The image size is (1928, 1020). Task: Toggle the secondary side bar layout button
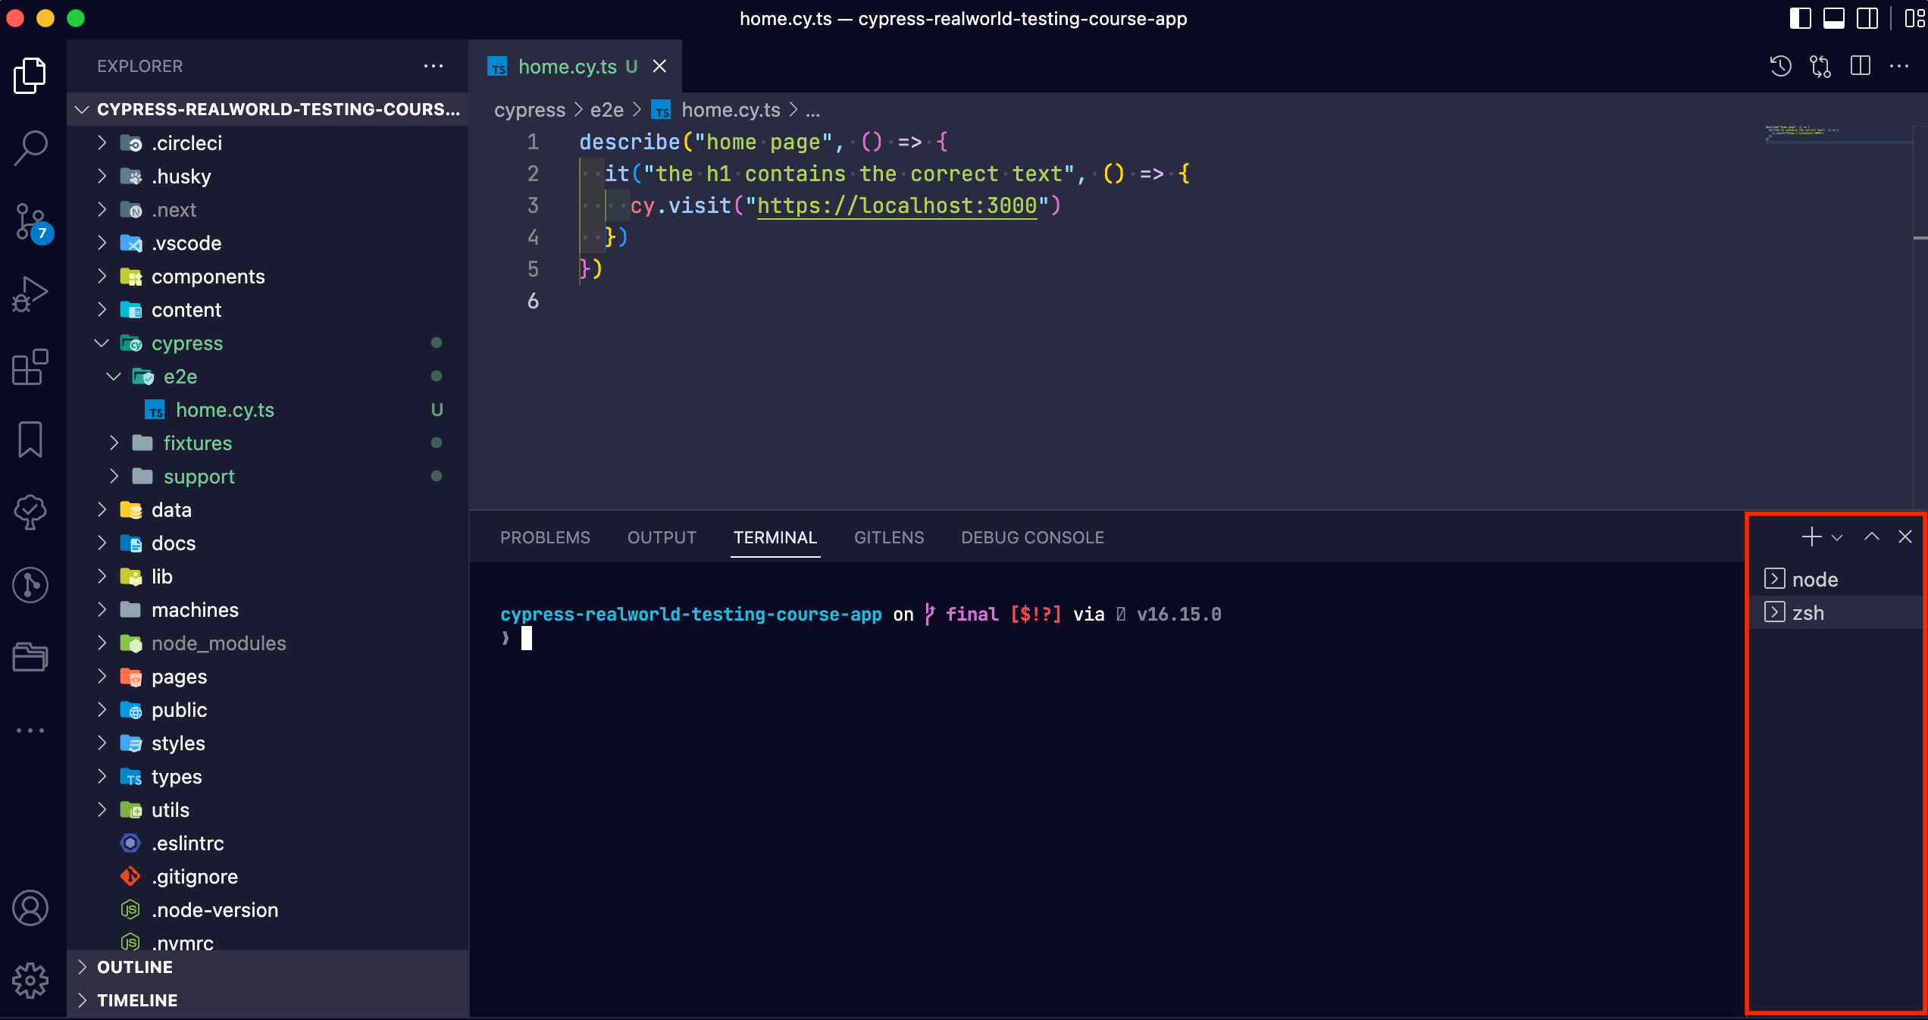pos(1867,18)
